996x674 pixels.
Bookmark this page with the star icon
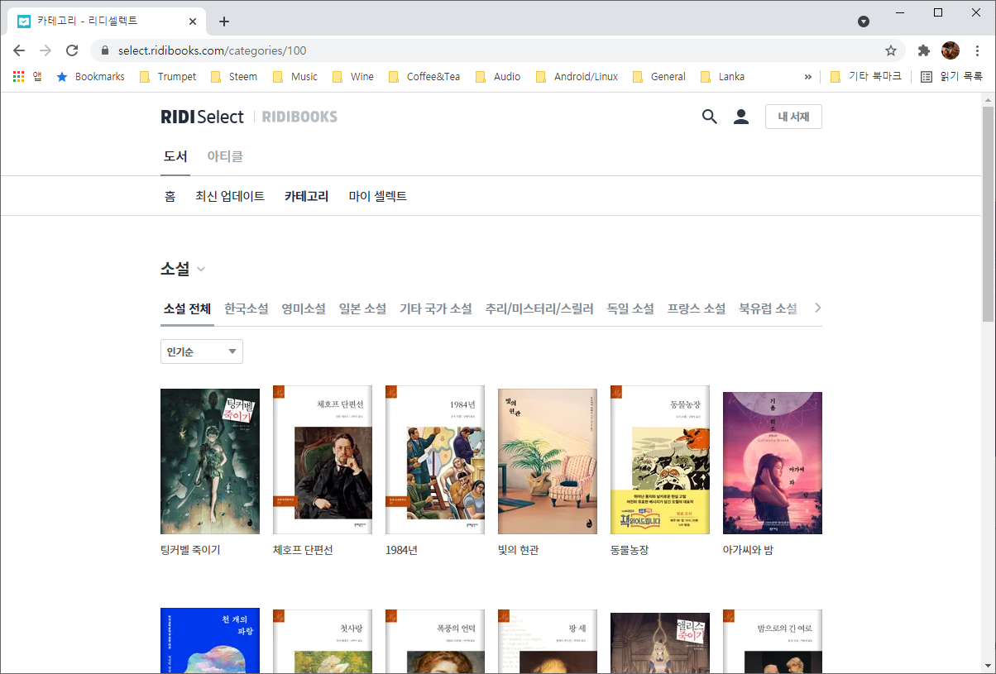pyautogui.click(x=891, y=50)
